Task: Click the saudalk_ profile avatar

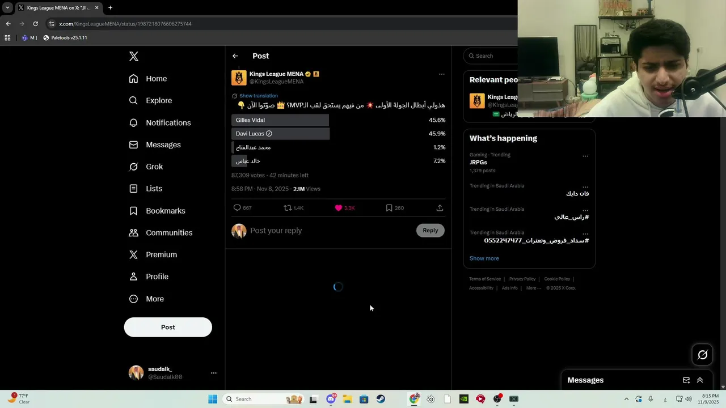Action: (x=136, y=373)
